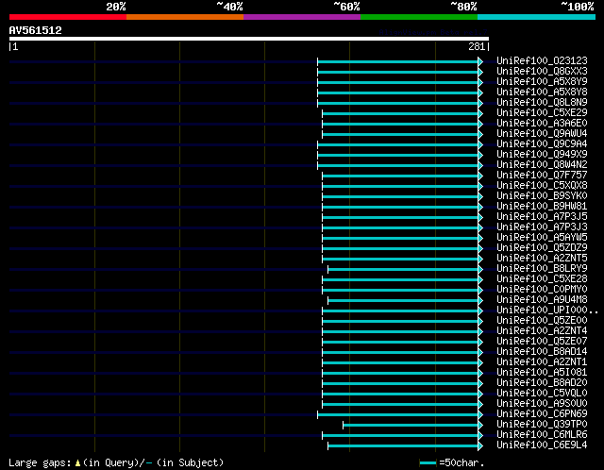Screen dimensions: 604x470
Task: Click the =50char. scale legend
Action: tap(451, 462)
